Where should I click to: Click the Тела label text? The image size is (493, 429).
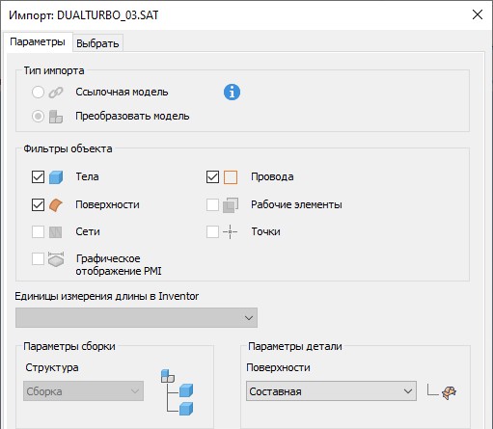coord(87,176)
